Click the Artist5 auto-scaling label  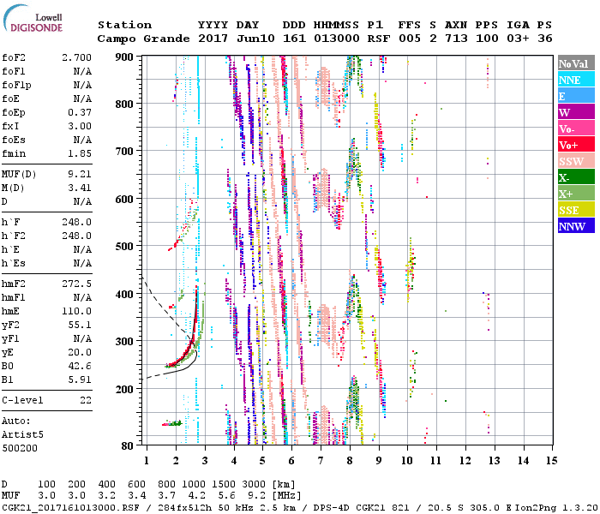tap(22, 435)
